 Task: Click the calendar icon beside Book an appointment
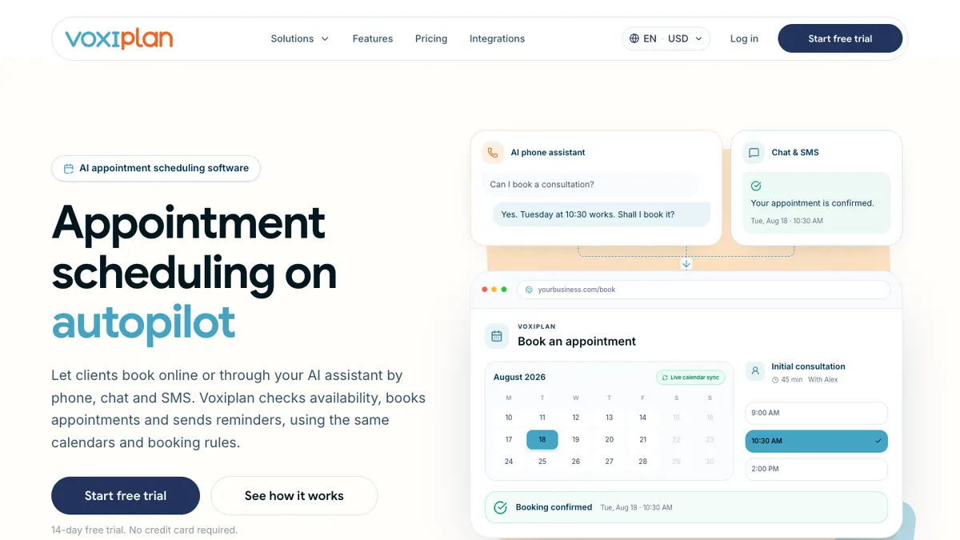click(497, 336)
